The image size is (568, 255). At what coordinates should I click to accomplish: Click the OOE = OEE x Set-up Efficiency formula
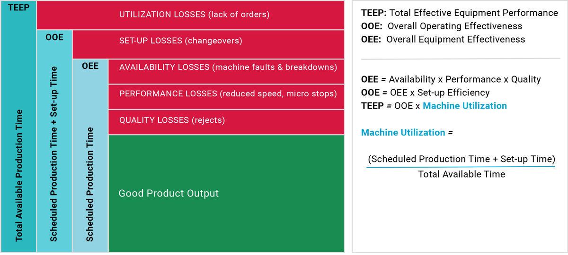(x=426, y=93)
